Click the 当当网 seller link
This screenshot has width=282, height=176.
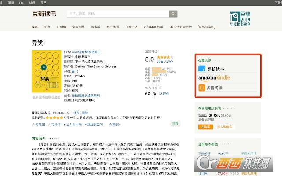click(x=203, y=173)
